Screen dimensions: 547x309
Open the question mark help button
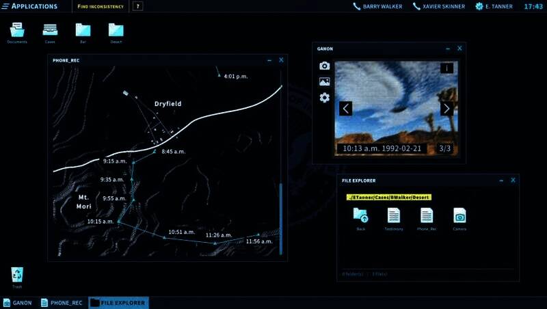pyautogui.click(x=137, y=6)
